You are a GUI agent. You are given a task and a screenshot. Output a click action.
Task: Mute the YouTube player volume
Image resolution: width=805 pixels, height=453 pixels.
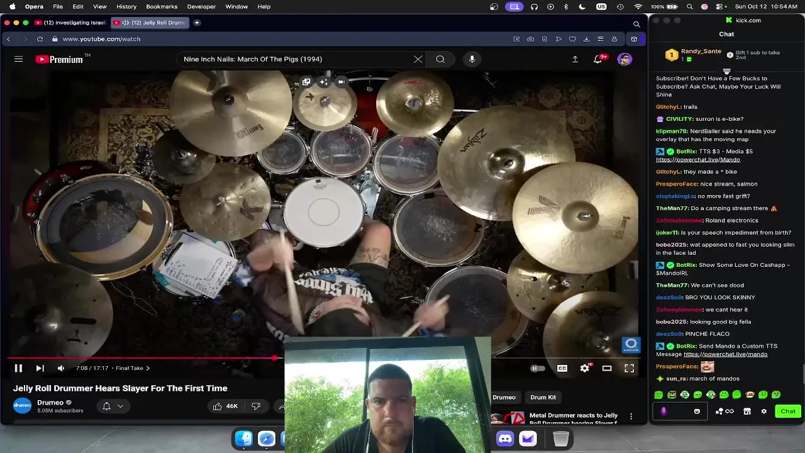(61, 368)
